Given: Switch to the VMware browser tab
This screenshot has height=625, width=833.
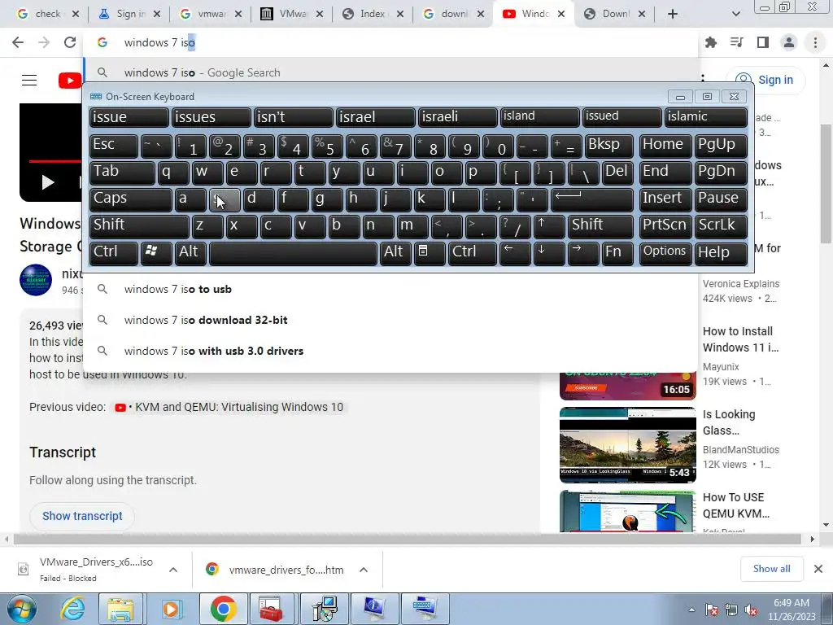Looking at the screenshot, I should pyautogui.click(x=291, y=14).
